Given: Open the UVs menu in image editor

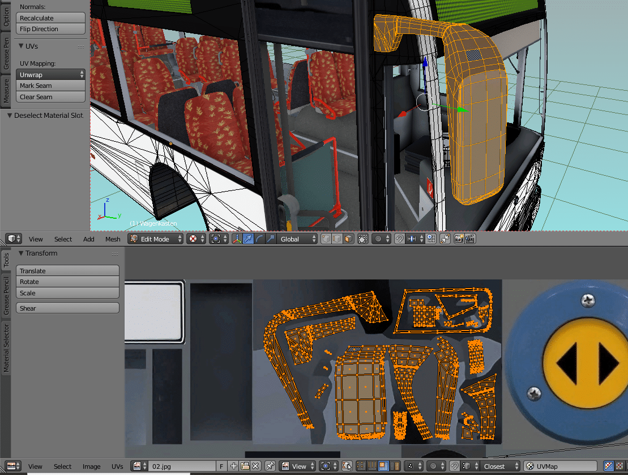Looking at the screenshot, I should pyautogui.click(x=117, y=466).
